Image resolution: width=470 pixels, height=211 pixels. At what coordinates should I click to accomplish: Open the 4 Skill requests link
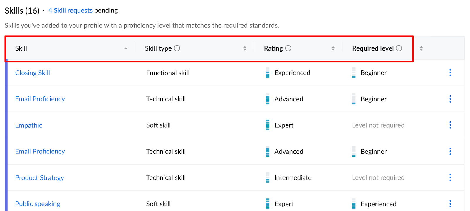(x=70, y=10)
